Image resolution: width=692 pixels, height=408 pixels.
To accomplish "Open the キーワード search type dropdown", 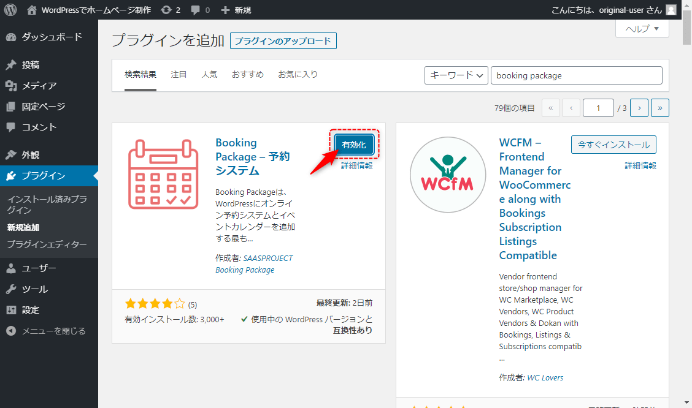I will tap(456, 75).
